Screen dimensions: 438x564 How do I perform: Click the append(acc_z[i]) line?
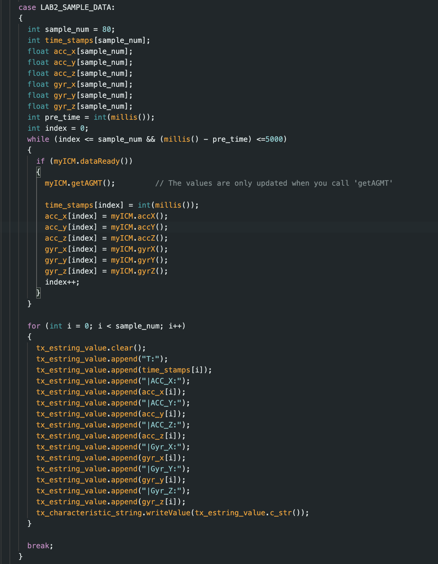click(x=111, y=436)
